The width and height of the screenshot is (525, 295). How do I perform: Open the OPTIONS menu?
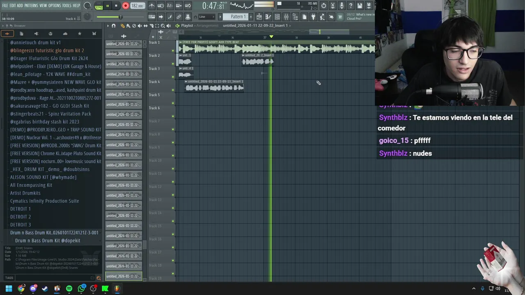[x=55, y=6]
